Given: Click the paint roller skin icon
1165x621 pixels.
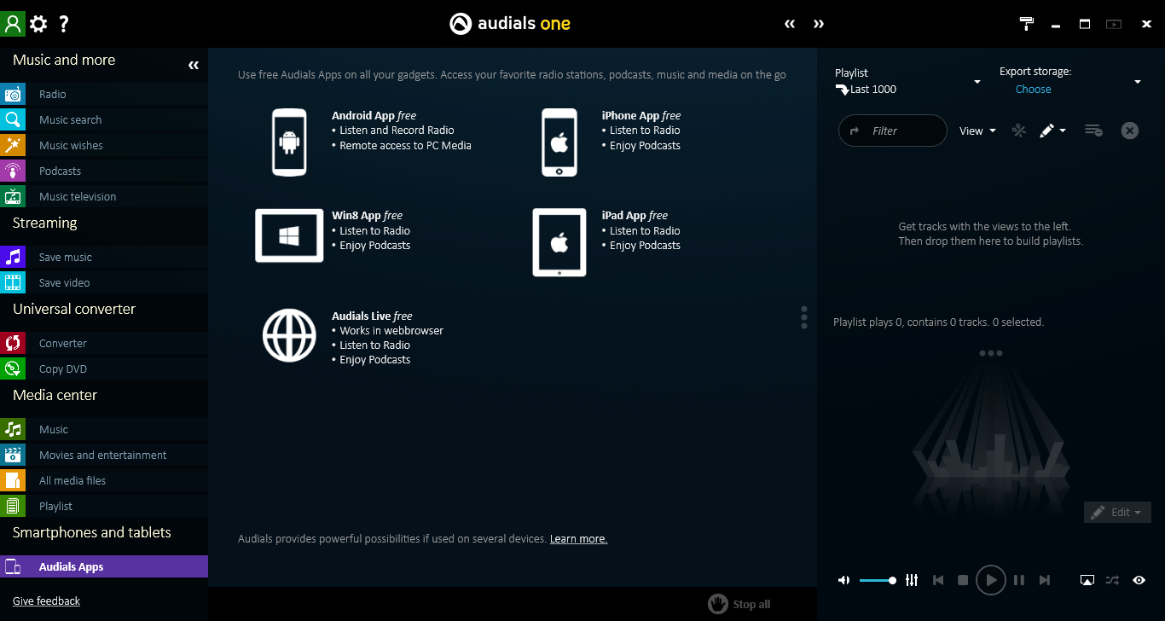Looking at the screenshot, I should point(1028,24).
